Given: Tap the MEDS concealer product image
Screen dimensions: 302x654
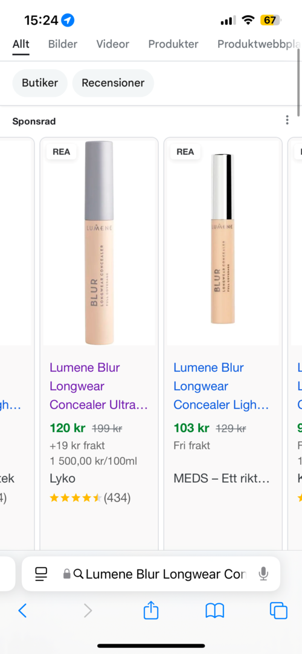Looking at the screenshot, I should (223, 243).
